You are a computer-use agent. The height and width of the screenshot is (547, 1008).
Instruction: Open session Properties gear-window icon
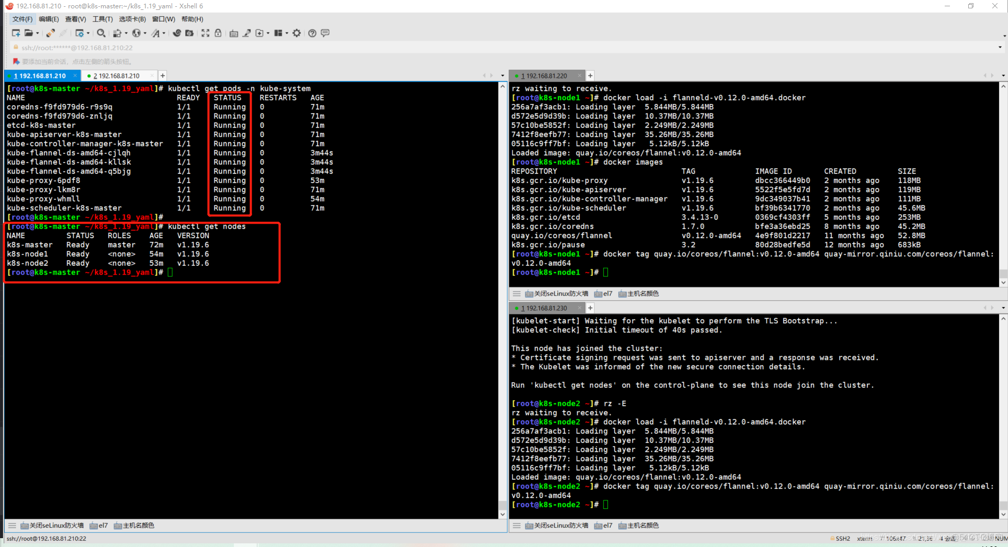coord(80,33)
